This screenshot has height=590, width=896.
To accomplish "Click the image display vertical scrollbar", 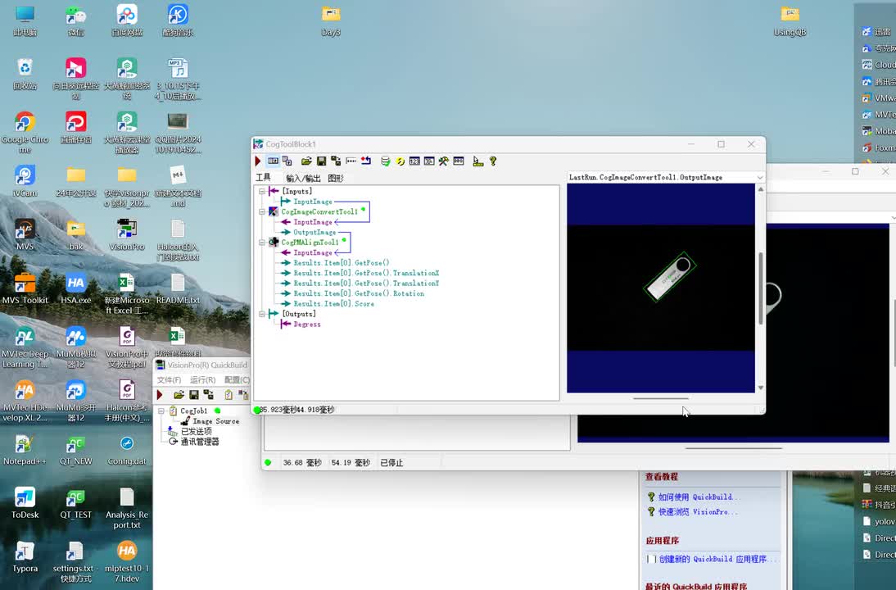I will [760, 287].
